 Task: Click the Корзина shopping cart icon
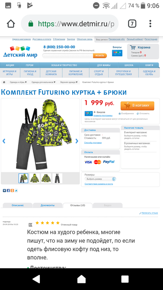point(133,47)
